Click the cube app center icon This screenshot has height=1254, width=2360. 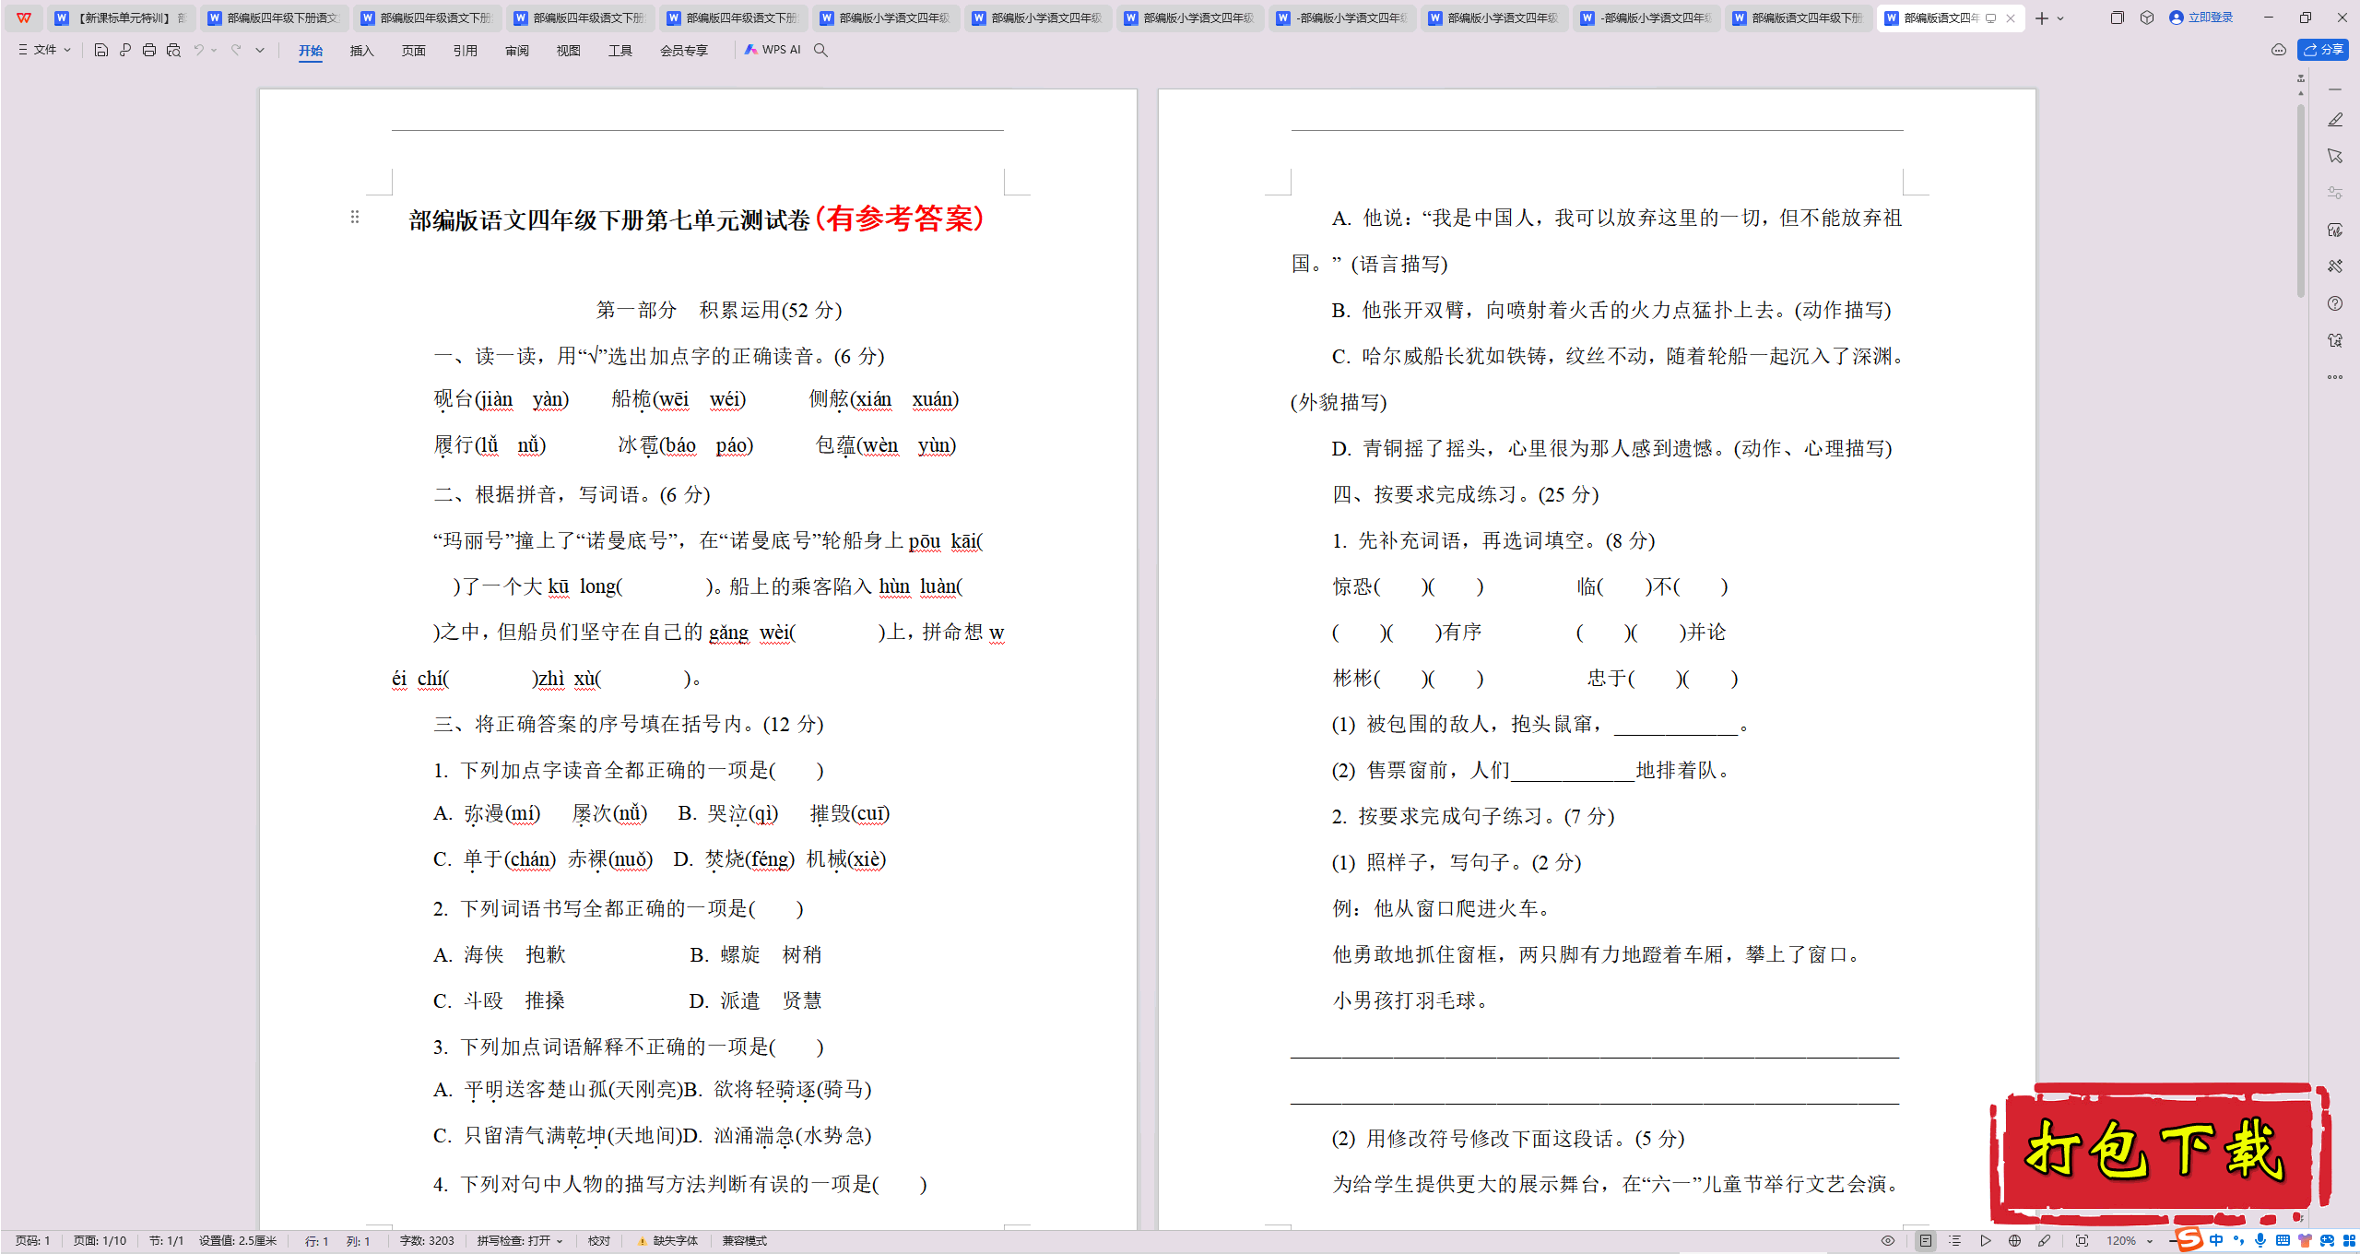pos(2147,18)
